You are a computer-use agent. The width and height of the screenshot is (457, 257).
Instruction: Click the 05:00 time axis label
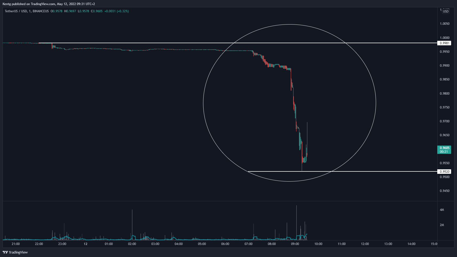tap(202, 244)
